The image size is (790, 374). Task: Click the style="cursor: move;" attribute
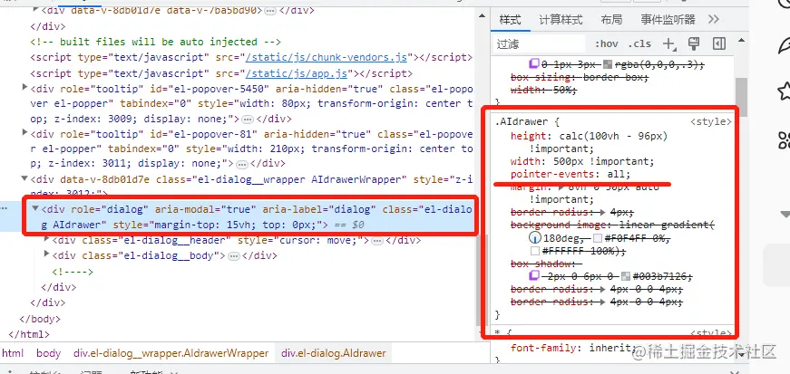(x=303, y=241)
